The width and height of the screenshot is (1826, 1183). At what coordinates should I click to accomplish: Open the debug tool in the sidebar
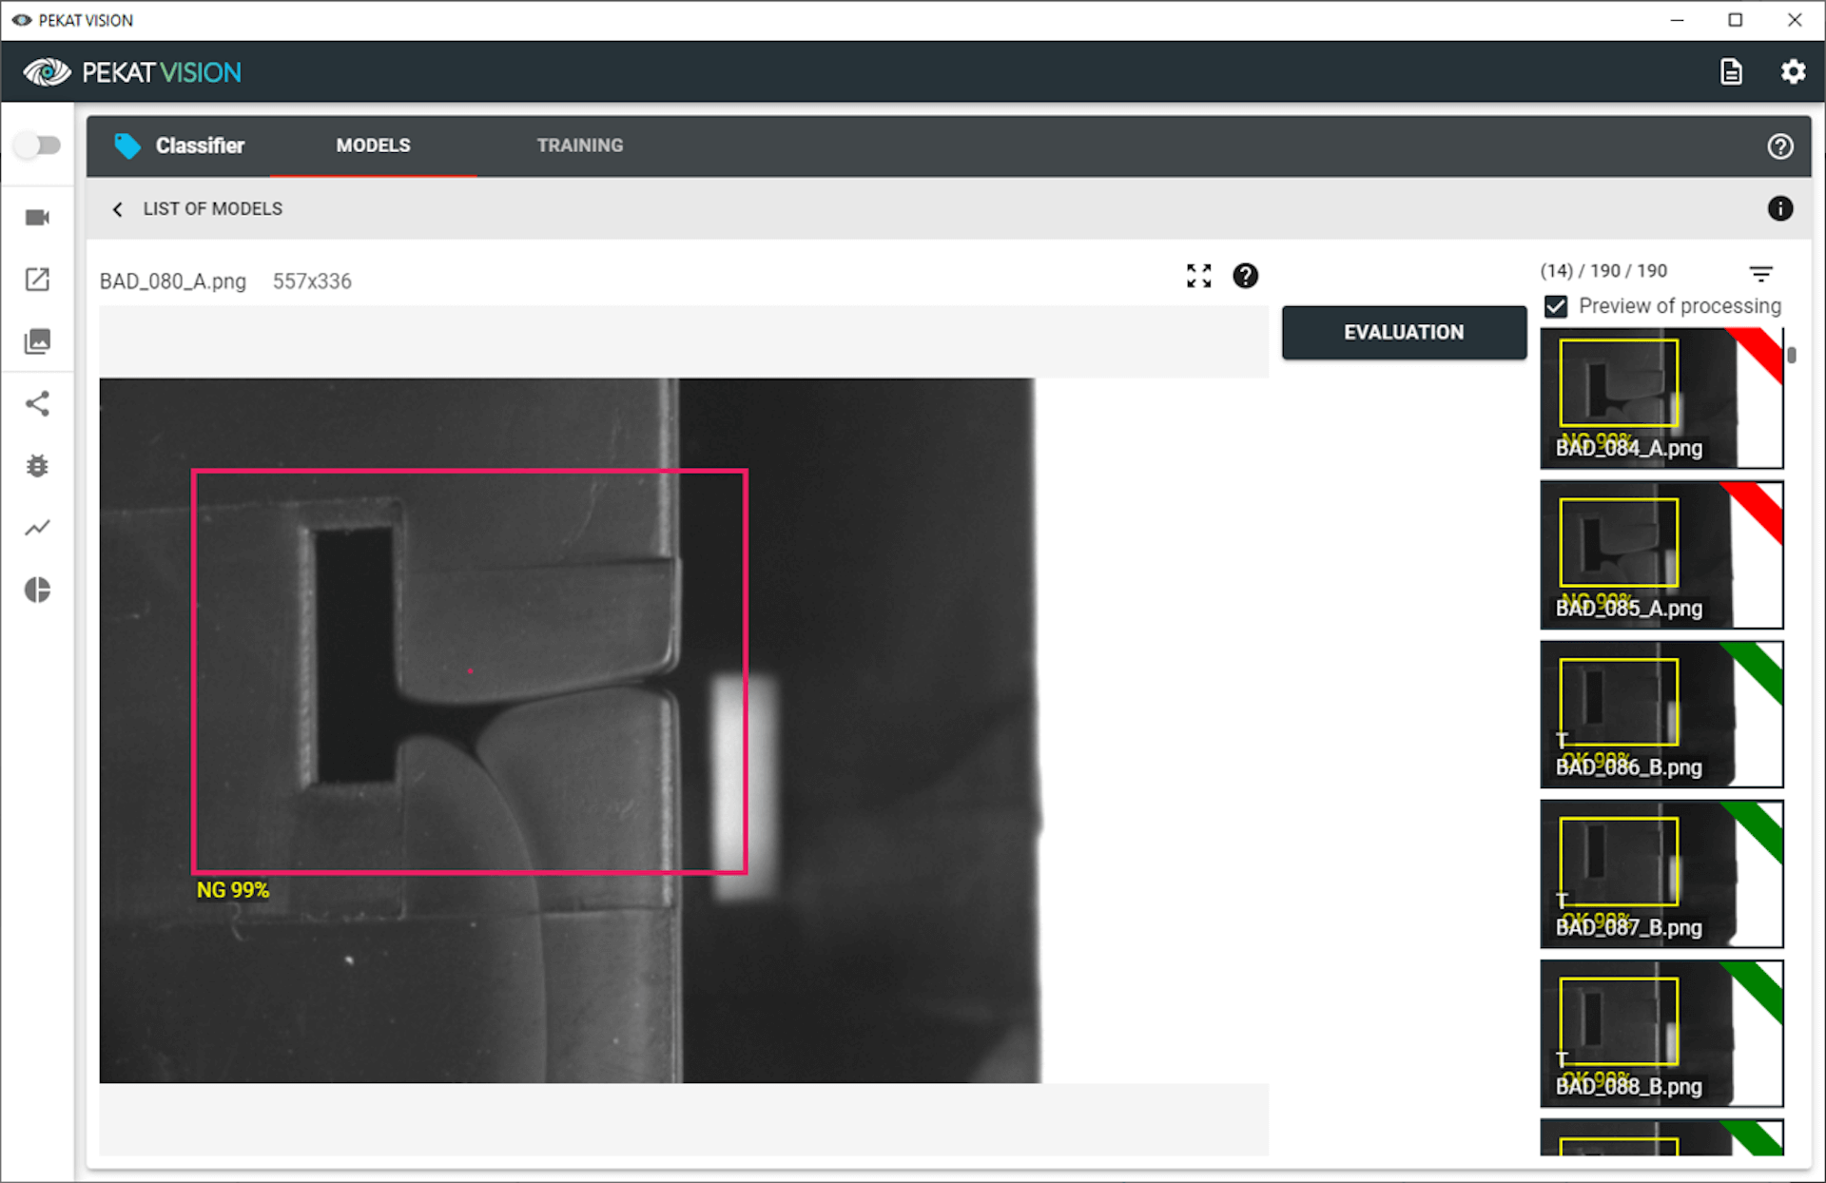37,465
